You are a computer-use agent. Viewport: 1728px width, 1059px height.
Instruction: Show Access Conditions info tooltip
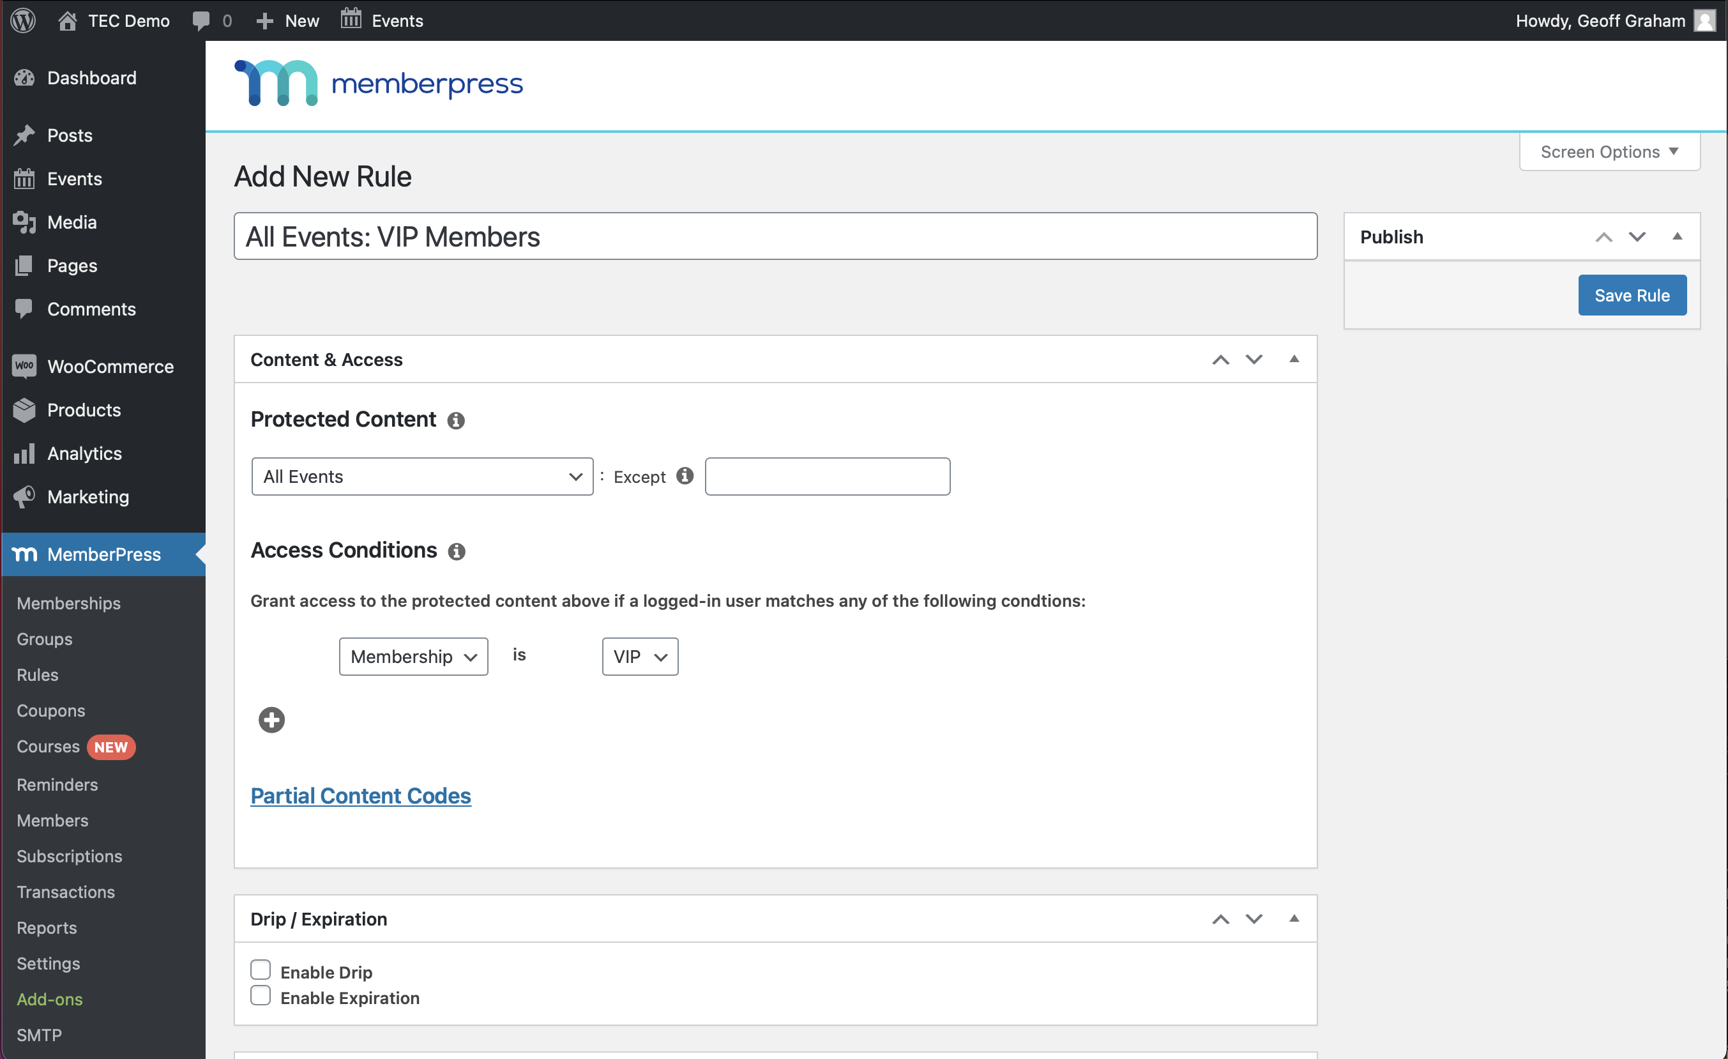(x=457, y=551)
